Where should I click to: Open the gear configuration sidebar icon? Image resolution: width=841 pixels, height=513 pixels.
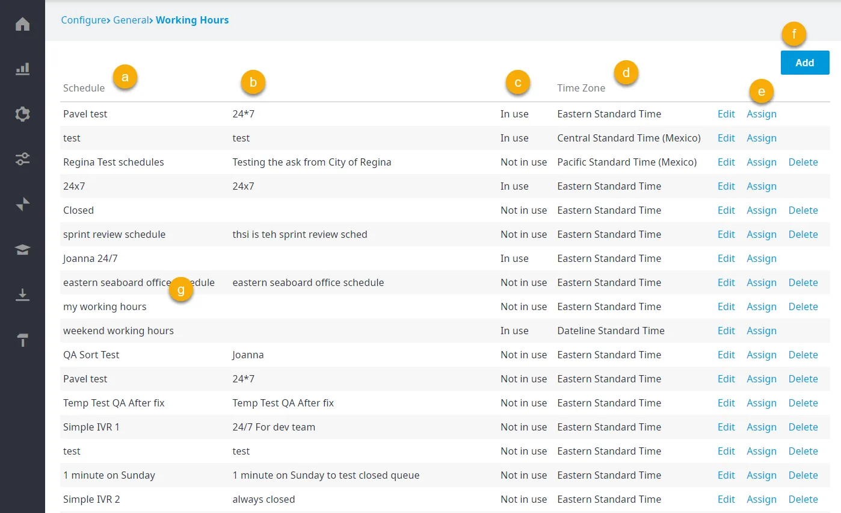pyautogui.click(x=22, y=114)
